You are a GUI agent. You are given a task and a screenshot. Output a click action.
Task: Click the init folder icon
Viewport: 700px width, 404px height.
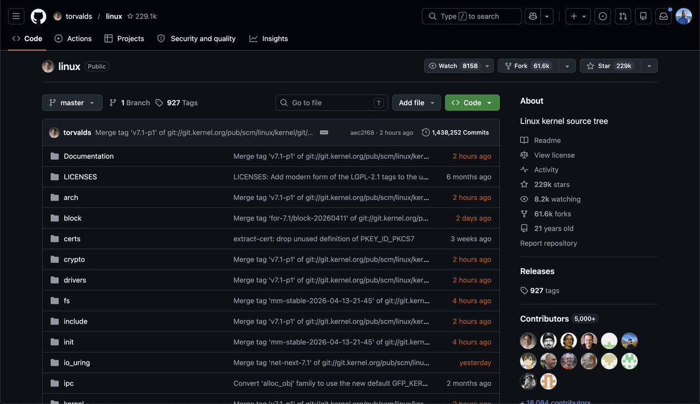pyautogui.click(x=55, y=342)
